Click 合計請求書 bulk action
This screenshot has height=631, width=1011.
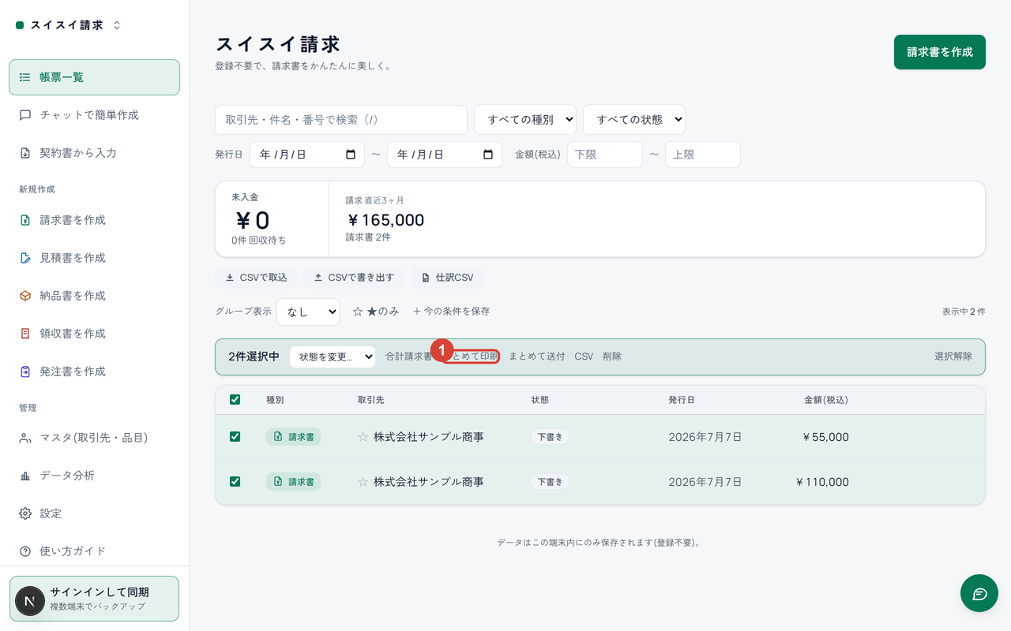click(408, 357)
